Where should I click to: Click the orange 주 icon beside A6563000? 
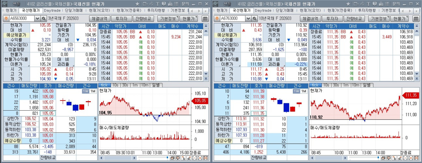point(6,19)
